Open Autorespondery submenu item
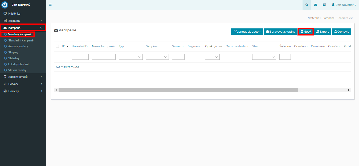359x166 pixels. tap(18, 46)
